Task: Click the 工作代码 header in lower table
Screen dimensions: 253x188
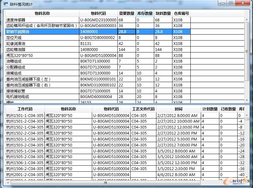Action: tap(25, 109)
